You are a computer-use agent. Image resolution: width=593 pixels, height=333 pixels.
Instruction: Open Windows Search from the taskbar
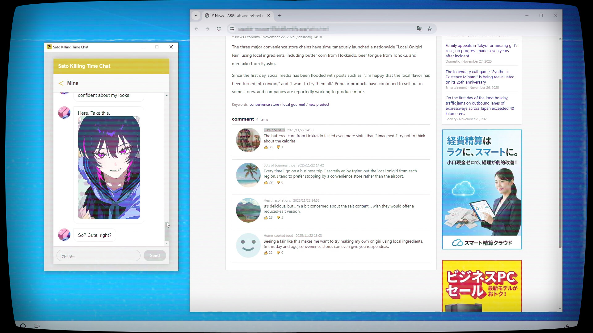coord(23,326)
